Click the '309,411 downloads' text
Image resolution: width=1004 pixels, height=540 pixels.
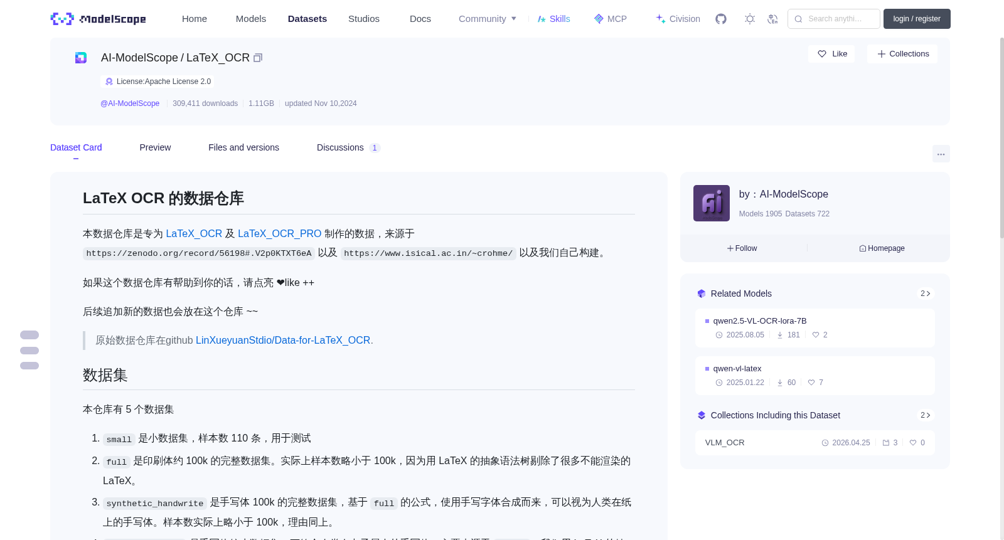[205, 103]
